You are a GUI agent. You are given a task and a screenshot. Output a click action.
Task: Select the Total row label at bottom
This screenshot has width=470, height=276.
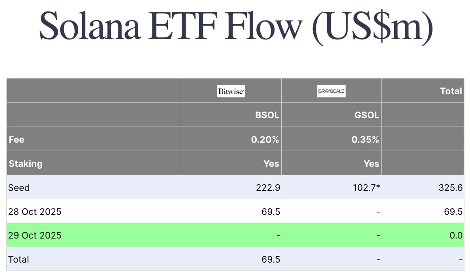tap(19, 259)
